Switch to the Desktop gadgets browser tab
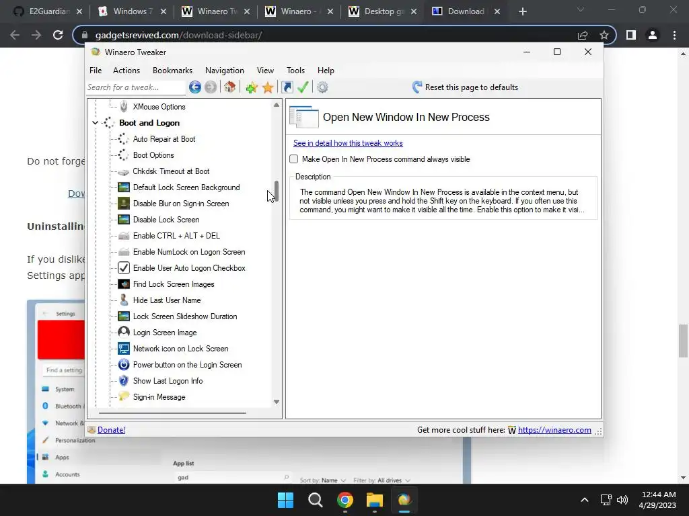 [x=382, y=11]
